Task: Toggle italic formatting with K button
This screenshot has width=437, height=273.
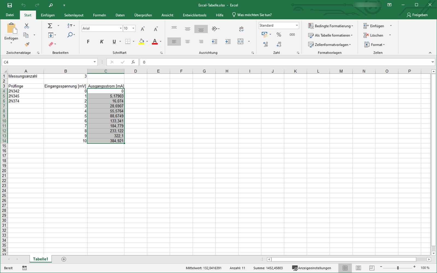Action: [x=102, y=42]
